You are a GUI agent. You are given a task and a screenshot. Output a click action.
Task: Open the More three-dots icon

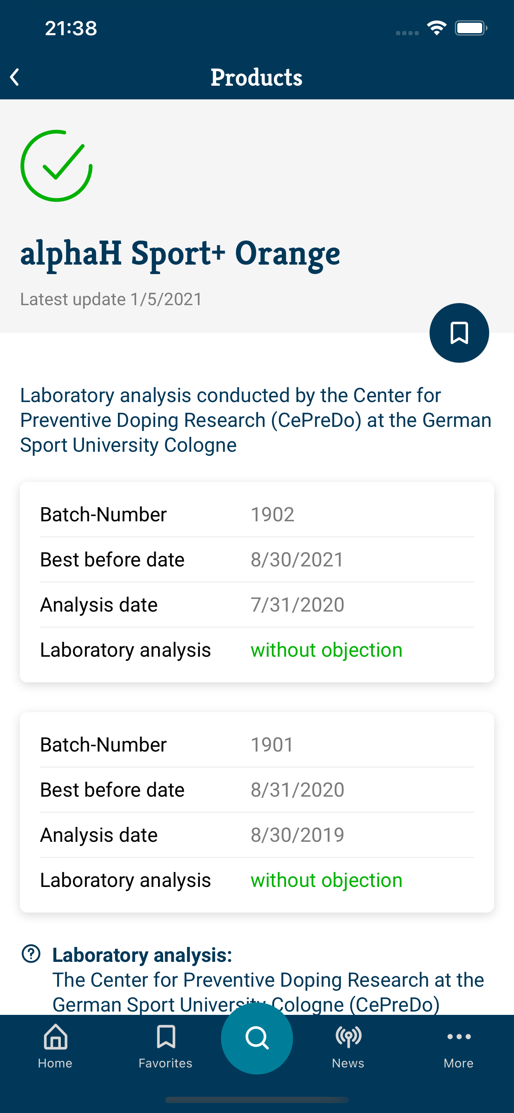point(459,1036)
